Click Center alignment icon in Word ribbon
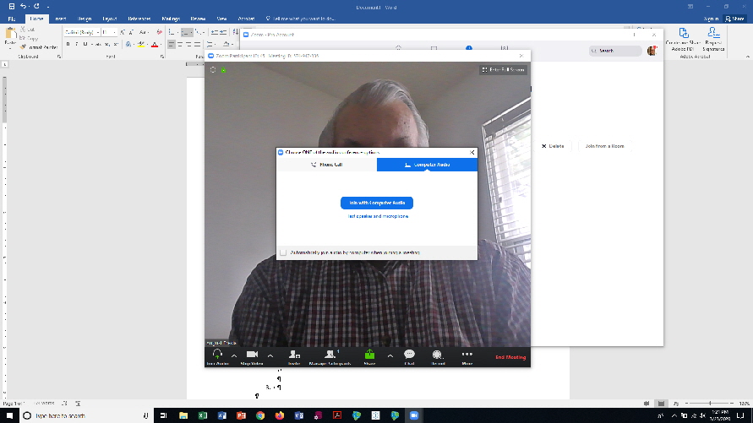The height and width of the screenshot is (423, 753). pos(180,44)
